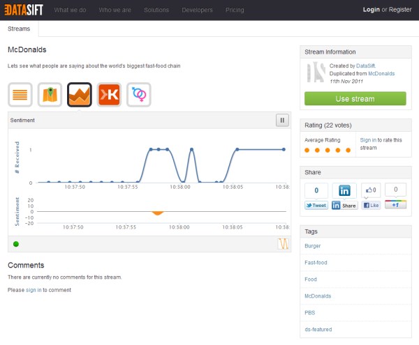Click the green stream status indicator
The image size is (419, 345).
16,244
